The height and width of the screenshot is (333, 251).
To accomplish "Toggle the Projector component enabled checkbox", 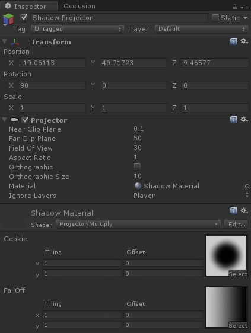I will point(26,120).
